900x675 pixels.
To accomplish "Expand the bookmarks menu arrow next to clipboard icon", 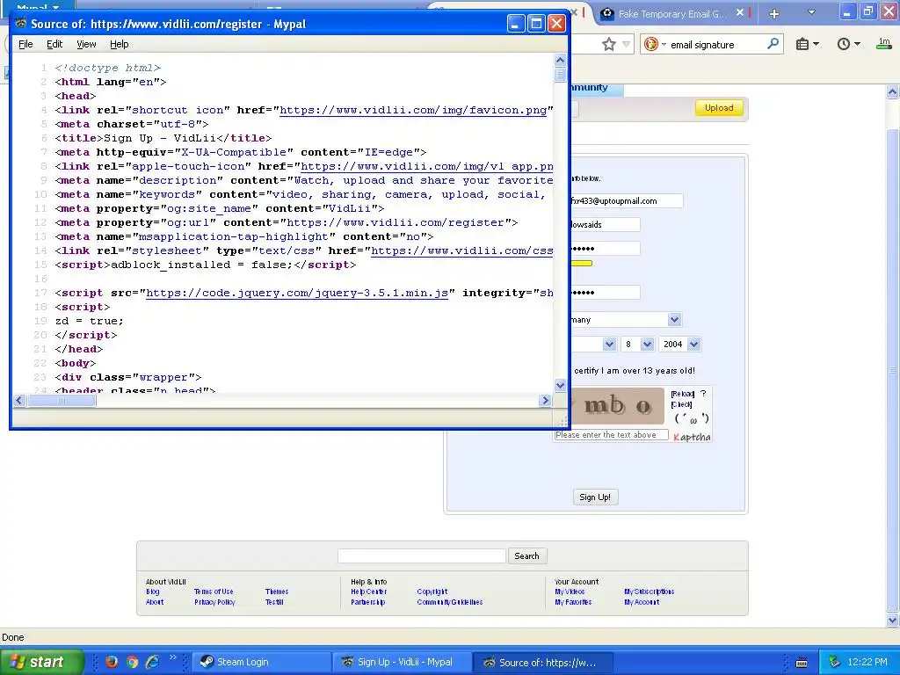I will (816, 44).
